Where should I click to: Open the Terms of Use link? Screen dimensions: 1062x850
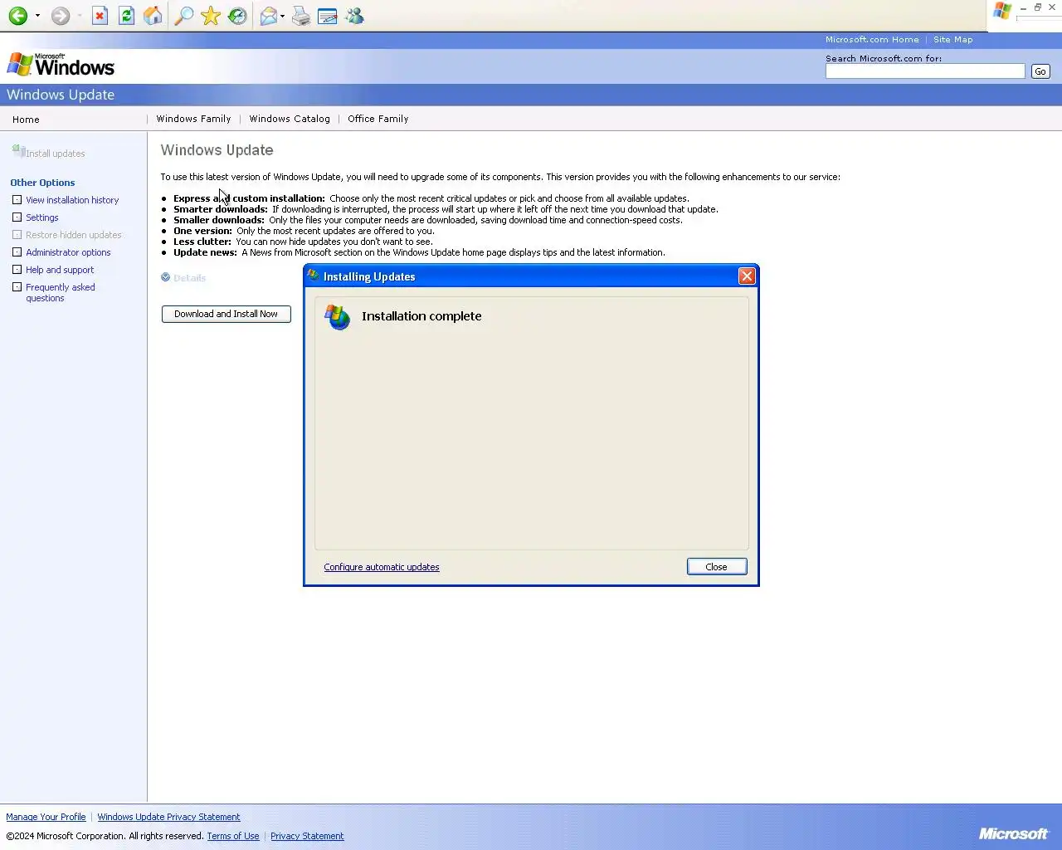233,836
